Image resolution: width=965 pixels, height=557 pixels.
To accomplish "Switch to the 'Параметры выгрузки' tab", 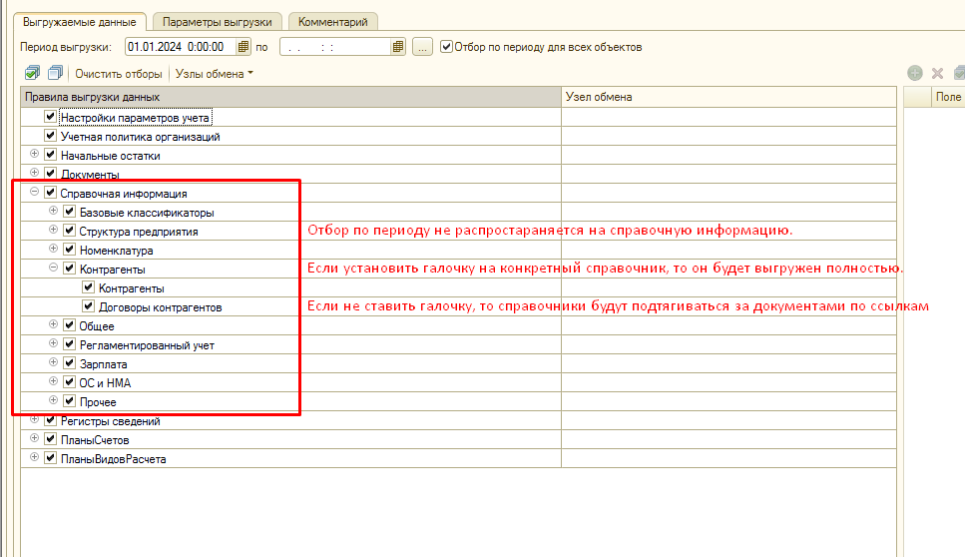I will click(217, 21).
